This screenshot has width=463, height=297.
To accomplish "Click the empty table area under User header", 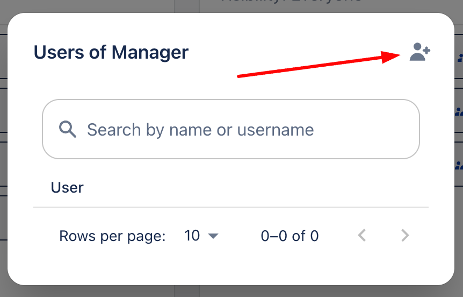I will point(231,215).
